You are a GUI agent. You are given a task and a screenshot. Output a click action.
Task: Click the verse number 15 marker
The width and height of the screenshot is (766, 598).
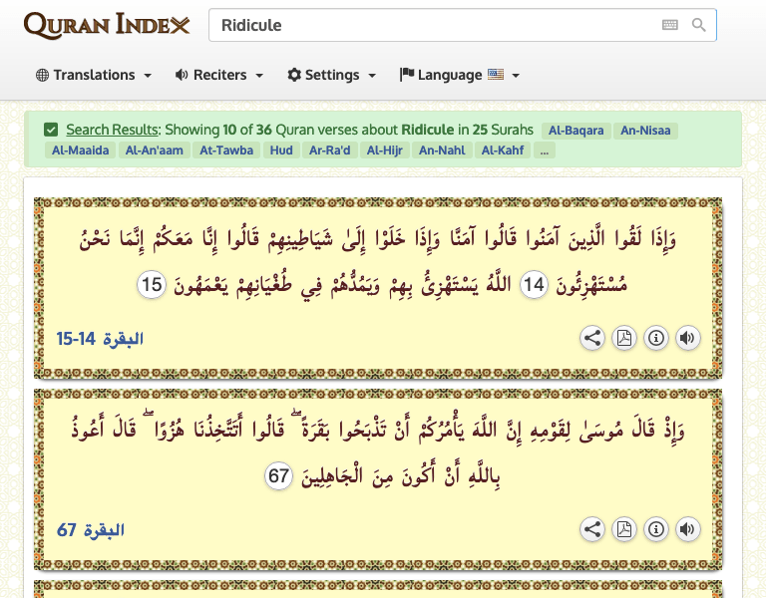tap(152, 285)
